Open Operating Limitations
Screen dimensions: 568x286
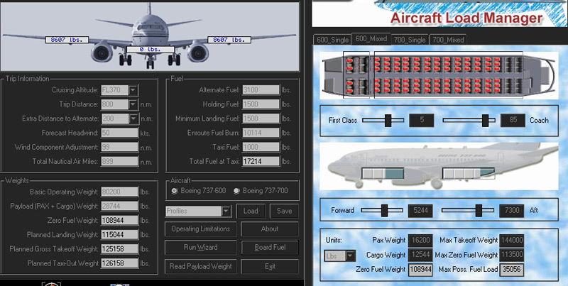(200, 229)
